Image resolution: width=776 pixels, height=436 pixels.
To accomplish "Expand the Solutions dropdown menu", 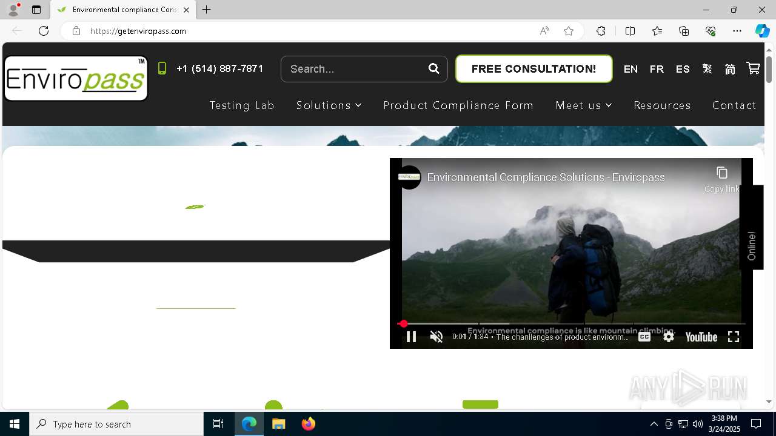I will [329, 105].
